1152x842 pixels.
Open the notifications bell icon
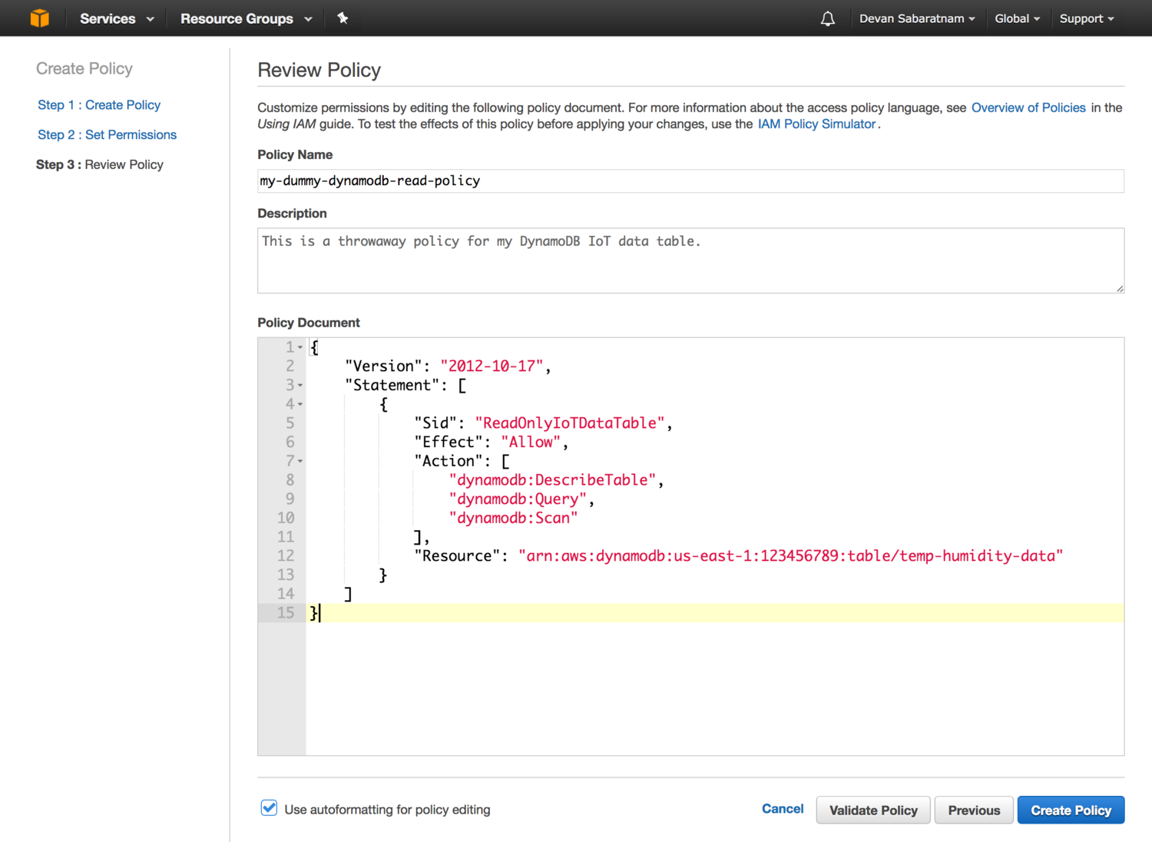(x=827, y=19)
